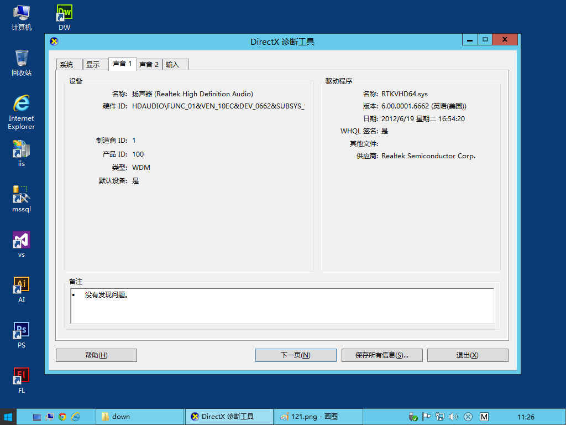Go to next page with 下一页(N)
The height and width of the screenshot is (425, 566).
tap(296, 355)
